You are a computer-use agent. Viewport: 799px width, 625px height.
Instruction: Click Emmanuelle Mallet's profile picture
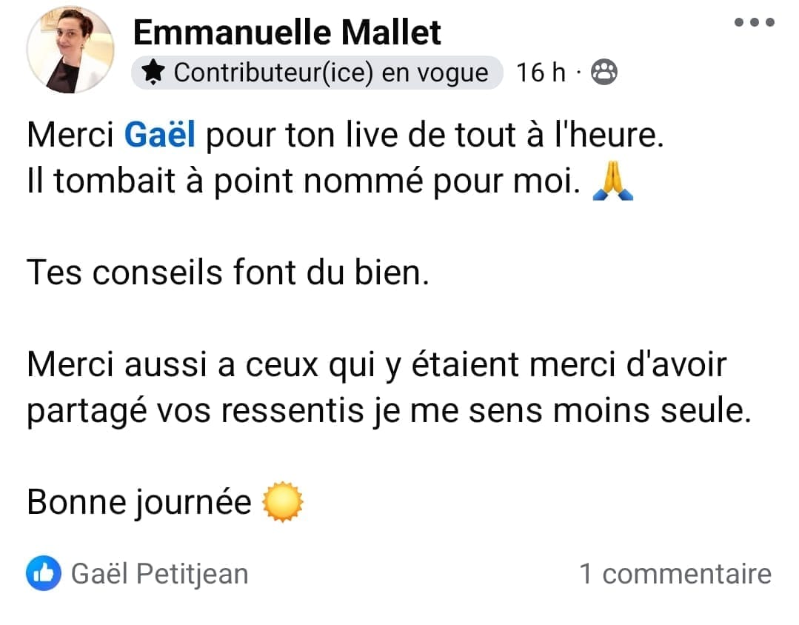tap(70, 50)
